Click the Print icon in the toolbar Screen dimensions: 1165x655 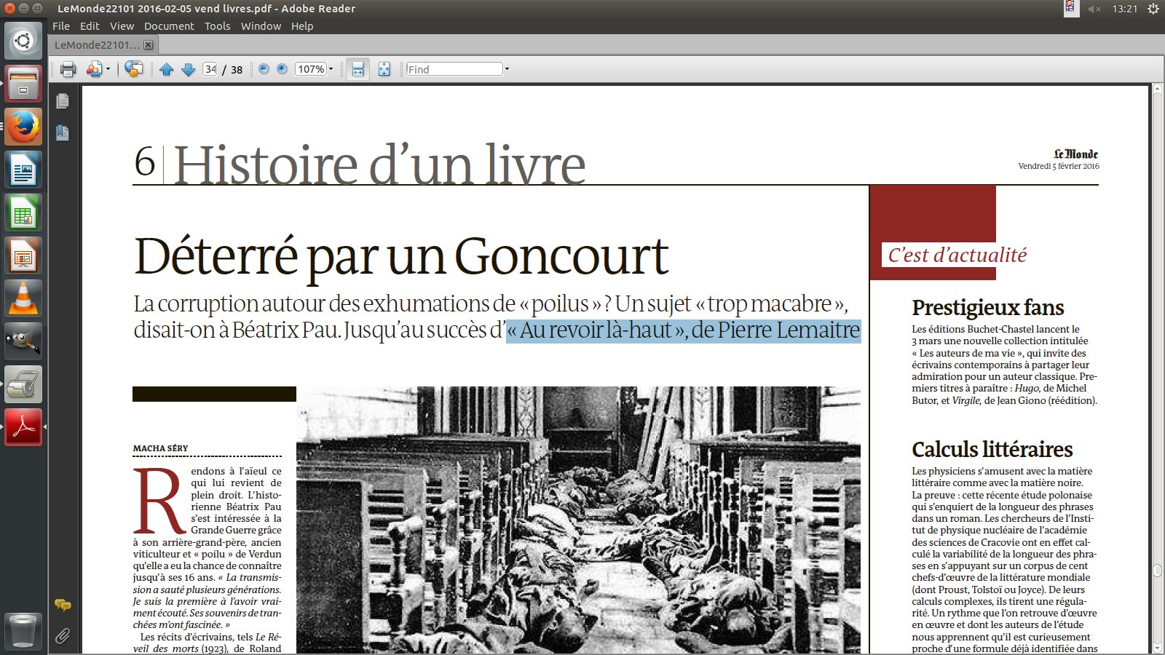coord(68,69)
